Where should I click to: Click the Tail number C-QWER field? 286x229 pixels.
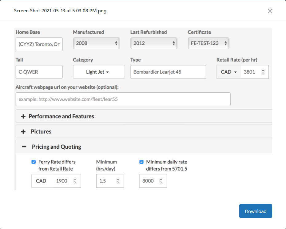click(x=39, y=72)
